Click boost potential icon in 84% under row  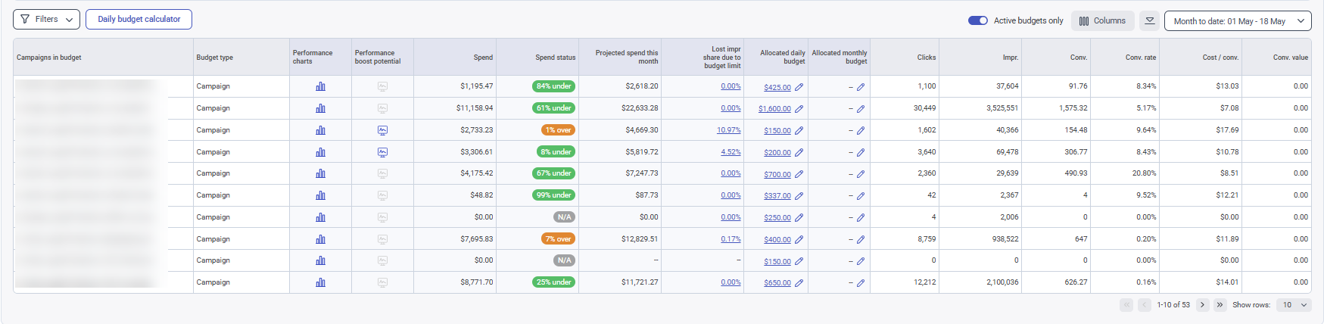(382, 86)
